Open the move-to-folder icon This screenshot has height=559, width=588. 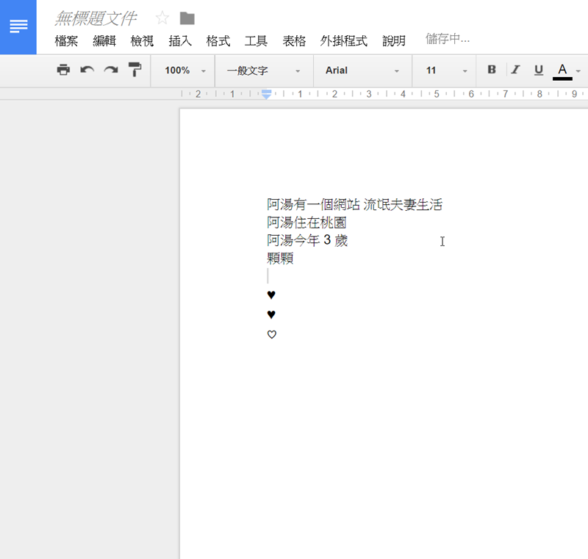[x=187, y=18]
